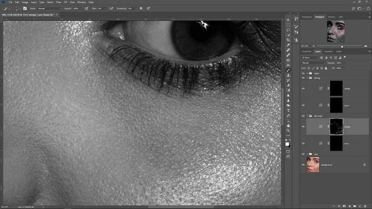Click the white foreground color swatch

287,144
